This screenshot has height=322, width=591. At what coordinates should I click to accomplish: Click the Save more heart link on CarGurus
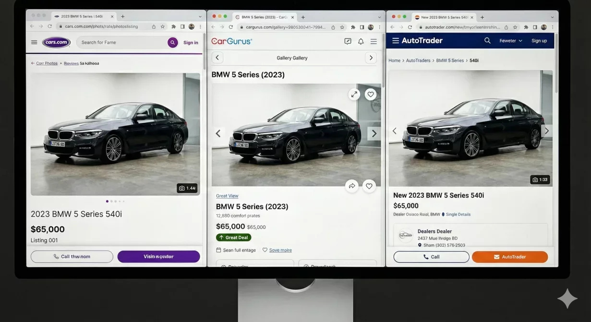[x=277, y=250]
